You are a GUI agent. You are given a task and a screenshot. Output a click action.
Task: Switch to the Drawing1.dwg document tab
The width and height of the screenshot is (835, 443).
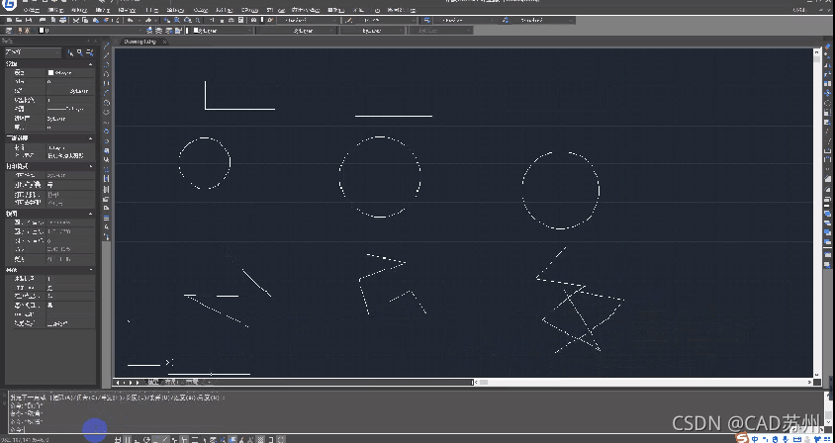(x=139, y=42)
